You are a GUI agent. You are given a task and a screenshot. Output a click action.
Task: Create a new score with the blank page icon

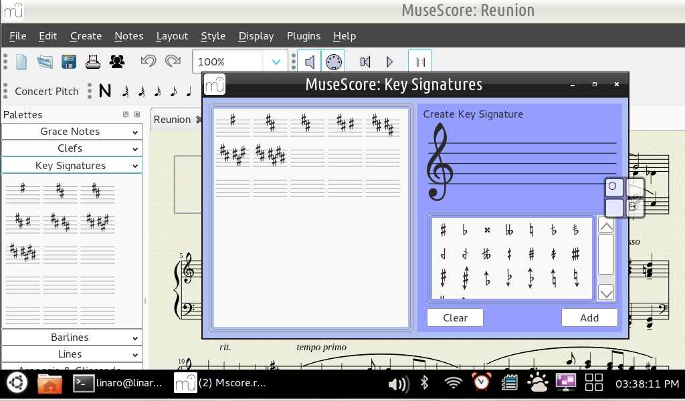click(x=21, y=62)
